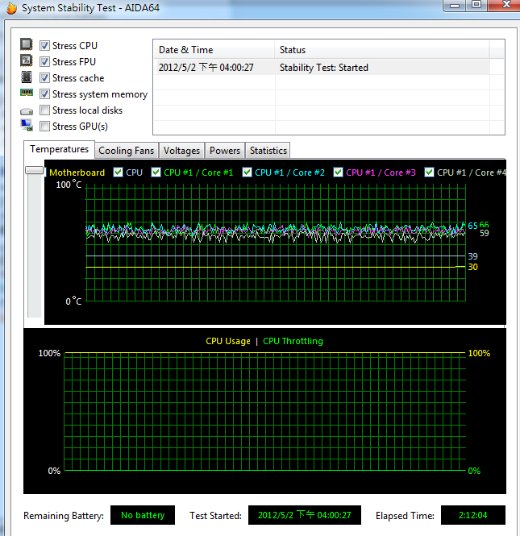This screenshot has width=520, height=536.
Task: Toggle the Stress system memory checkbox
Action: (44, 94)
